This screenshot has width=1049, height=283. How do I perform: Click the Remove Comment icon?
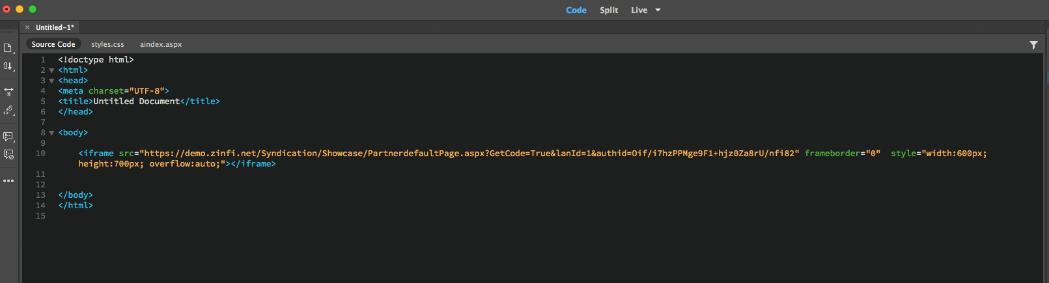[x=8, y=155]
